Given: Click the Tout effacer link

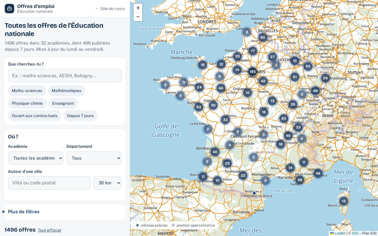Looking at the screenshot, I should pos(50,230).
